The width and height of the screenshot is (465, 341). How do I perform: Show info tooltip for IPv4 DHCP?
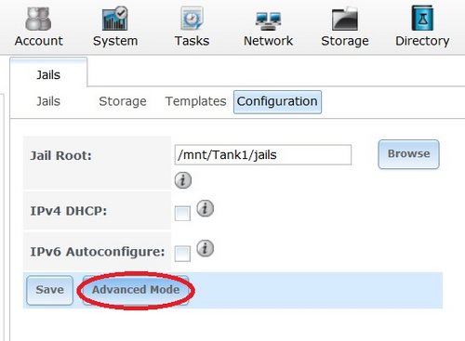pyautogui.click(x=205, y=208)
